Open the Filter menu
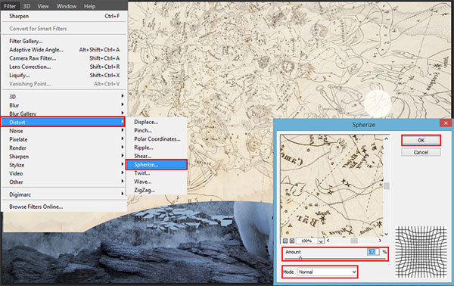Viewport: 454px width, 286px height. pyautogui.click(x=10, y=6)
